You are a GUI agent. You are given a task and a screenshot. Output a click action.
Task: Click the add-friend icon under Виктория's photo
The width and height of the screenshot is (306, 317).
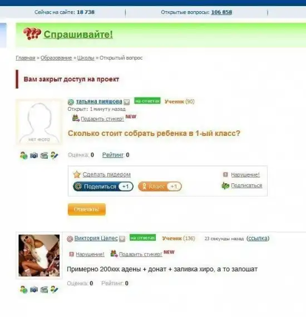23,290
